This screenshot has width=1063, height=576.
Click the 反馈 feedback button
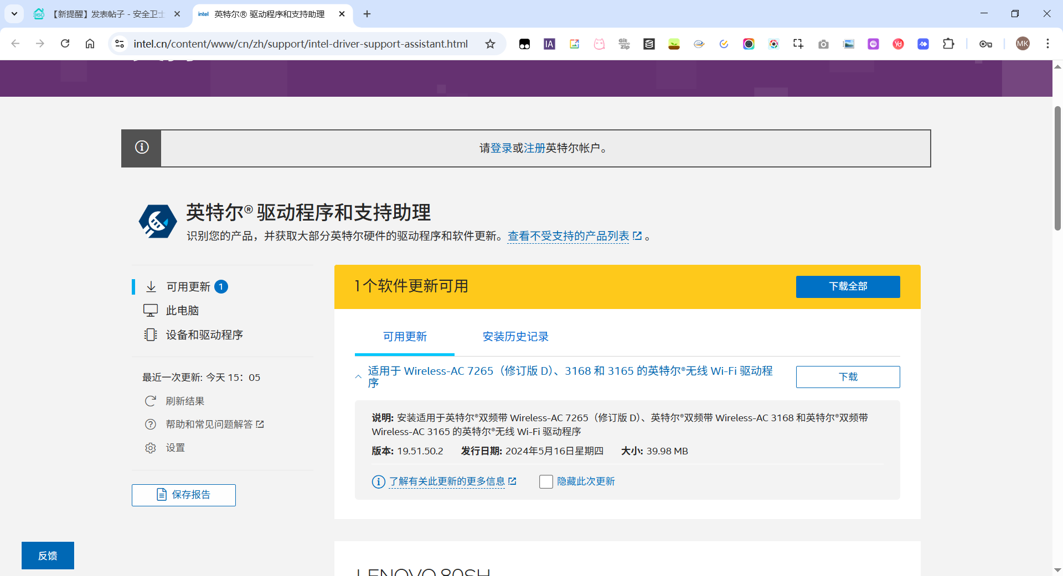(48, 556)
